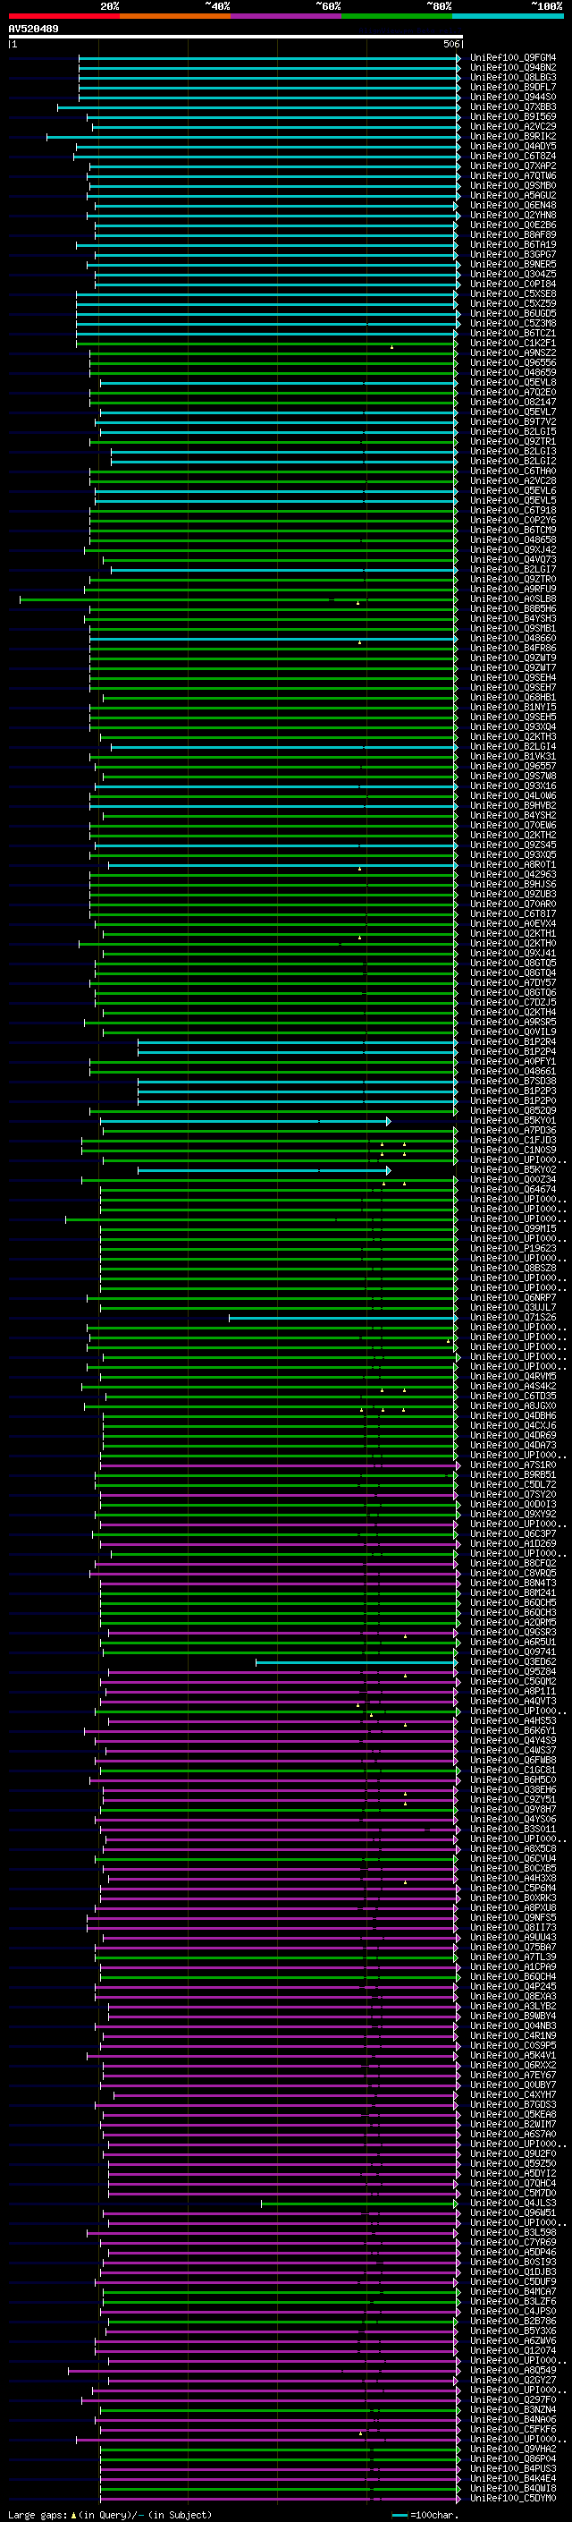Image resolution: width=572 pixels, height=2522 pixels.
Task: Select the UniRef100_A4S4K2 label
Action: (x=512, y=1387)
